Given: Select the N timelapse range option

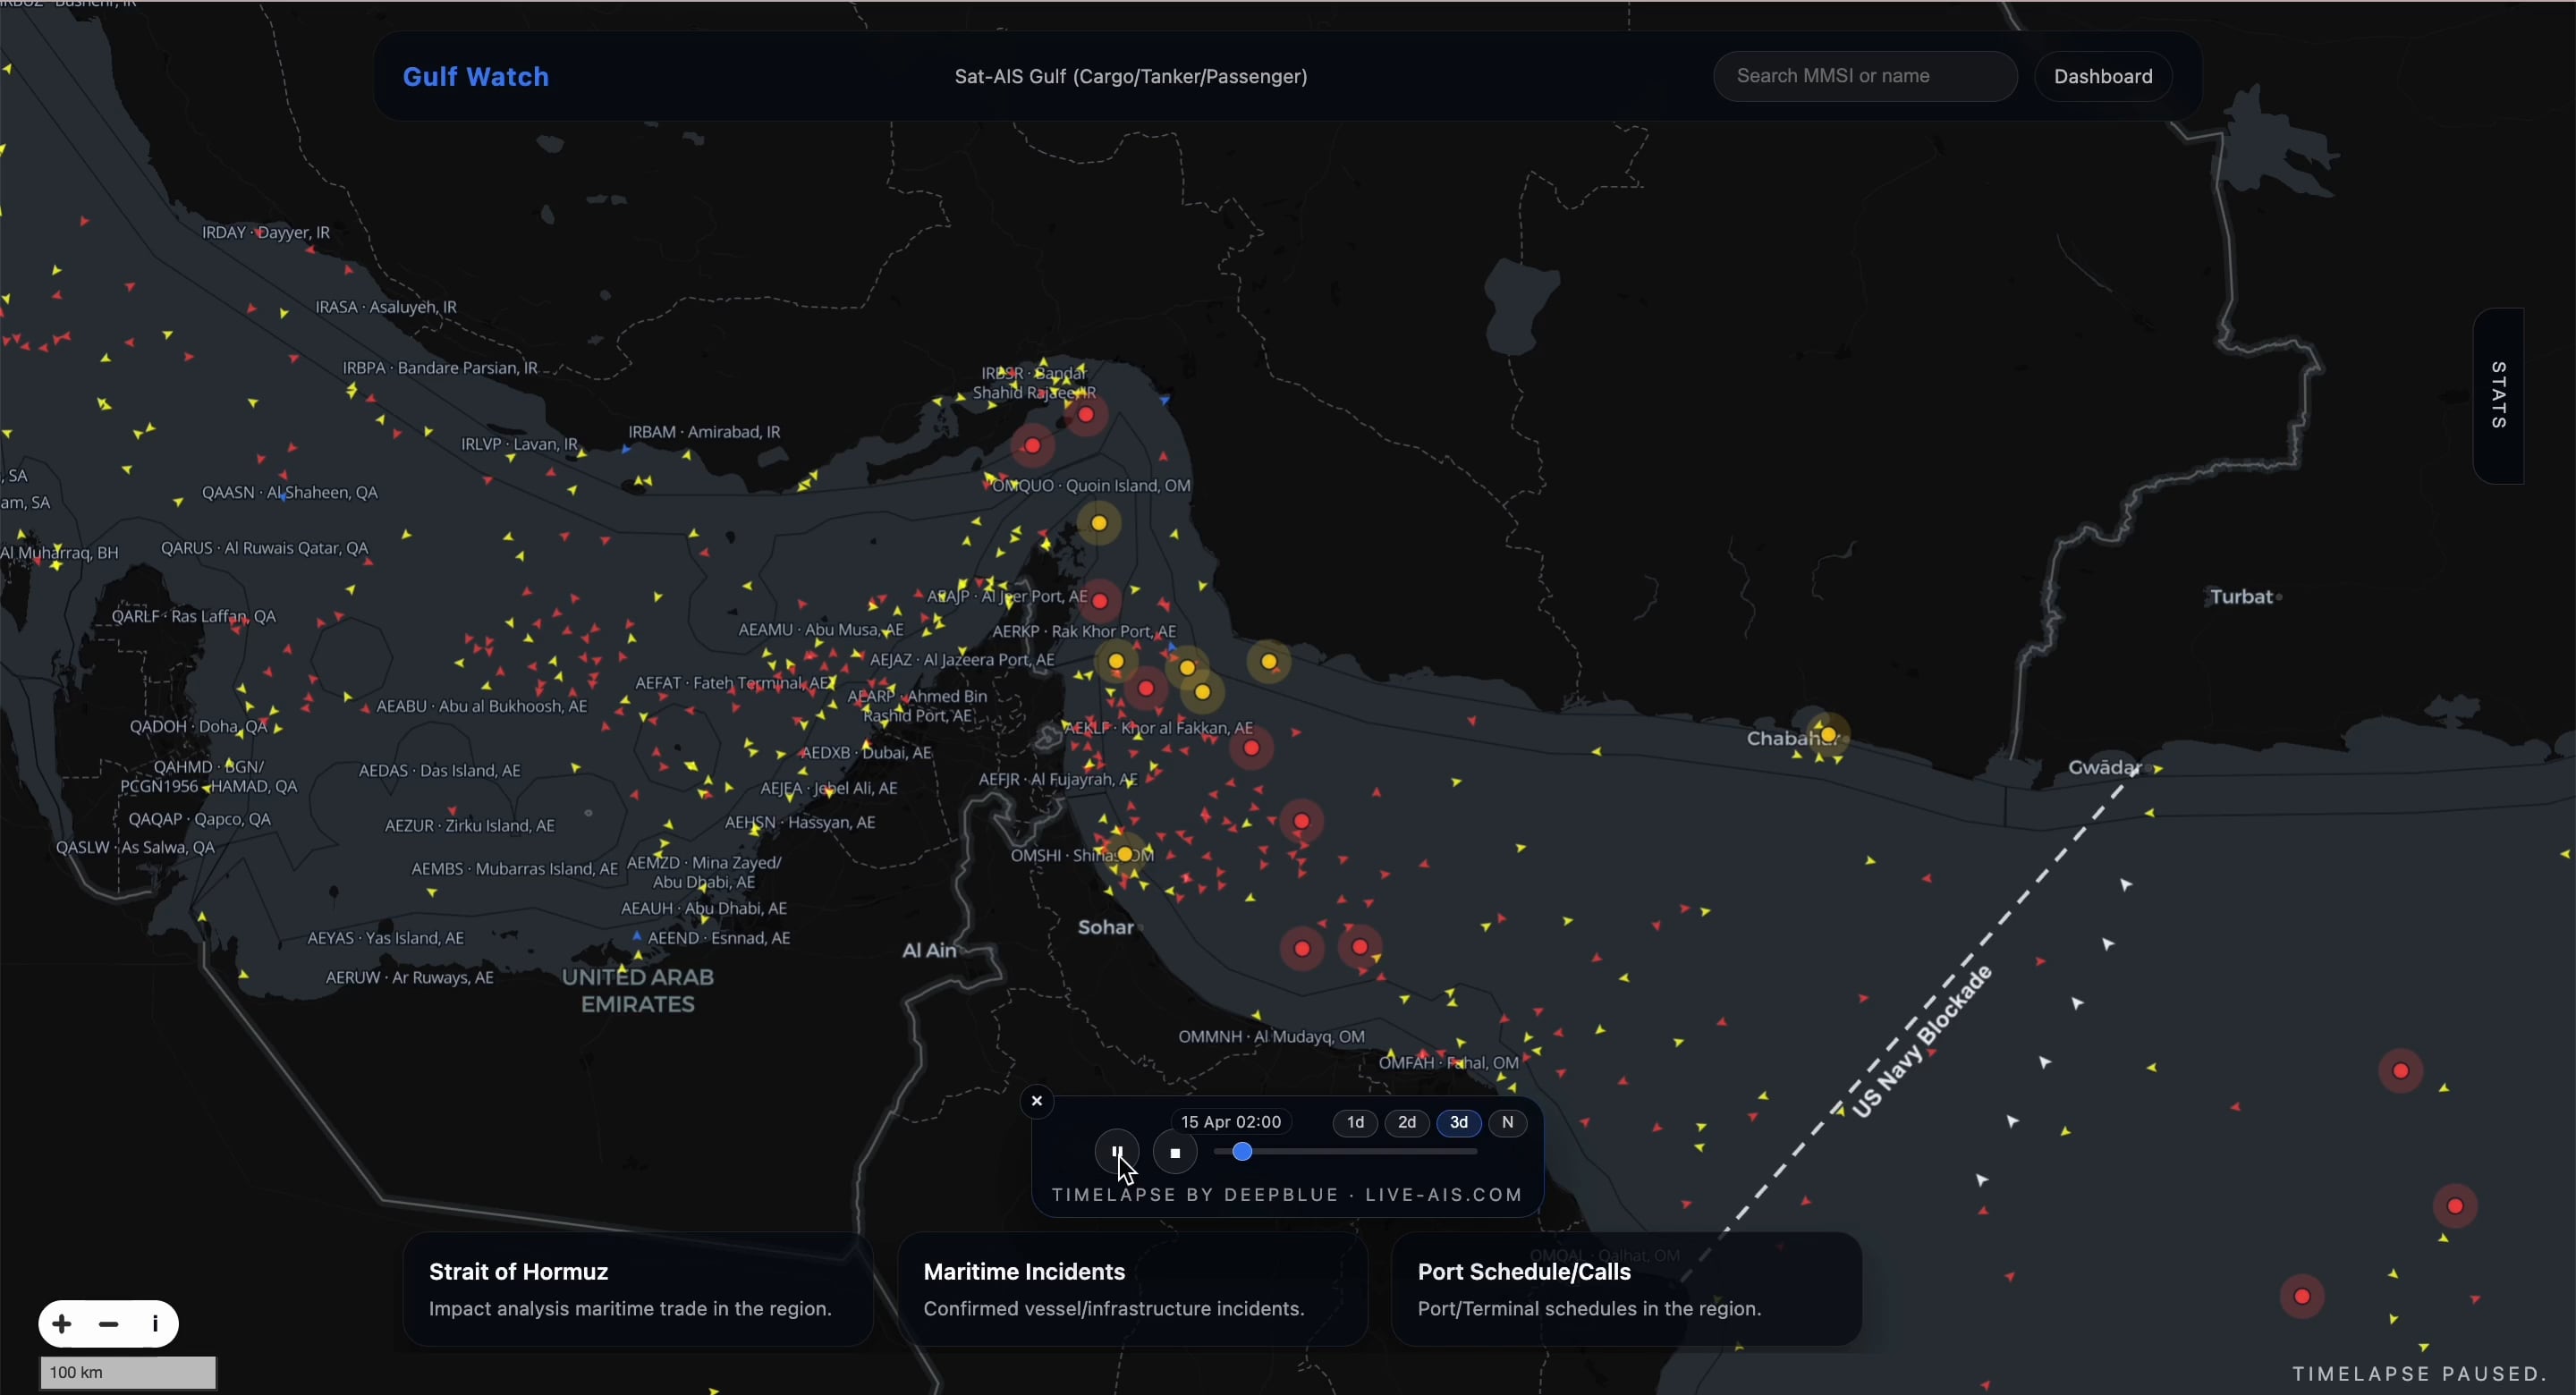Looking at the screenshot, I should coord(1508,1122).
